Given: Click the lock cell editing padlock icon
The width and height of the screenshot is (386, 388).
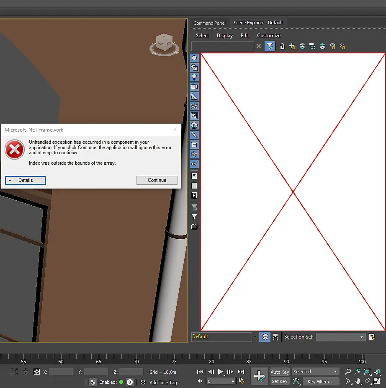Looking at the screenshot, I should coord(283,46).
